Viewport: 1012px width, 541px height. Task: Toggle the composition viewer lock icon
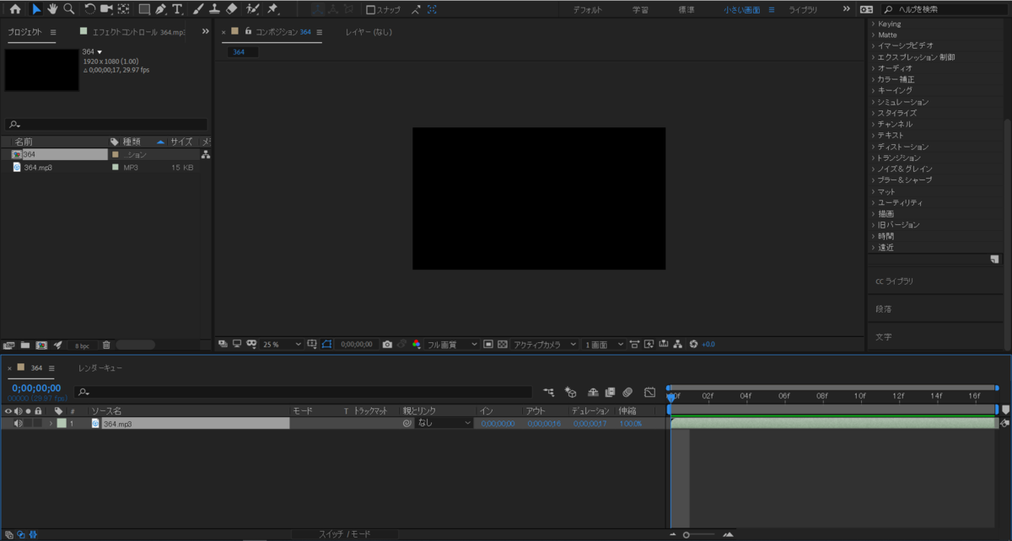[x=249, y=31]
